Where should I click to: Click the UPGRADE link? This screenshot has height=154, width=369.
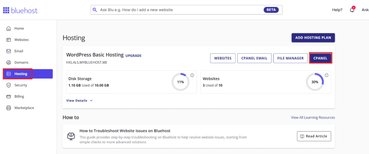[133, 56]
